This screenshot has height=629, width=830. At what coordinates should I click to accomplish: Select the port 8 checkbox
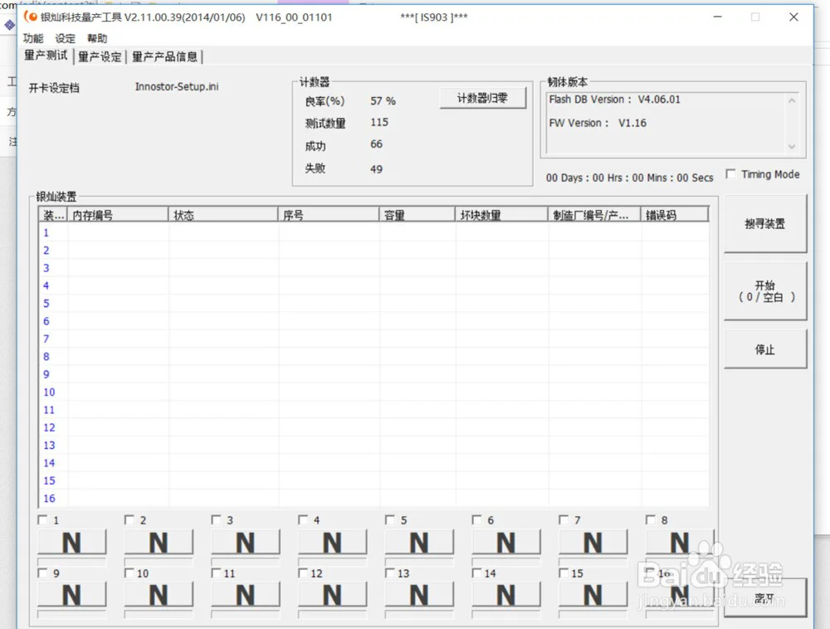pos(650,520)
